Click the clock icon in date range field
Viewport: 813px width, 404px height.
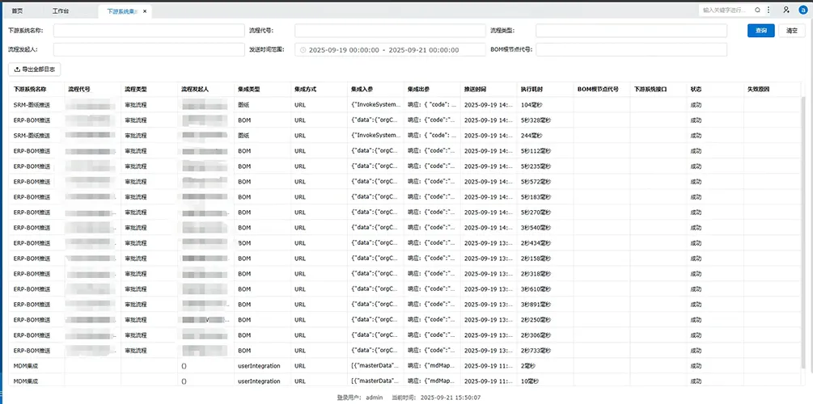(x=303, y=50)
